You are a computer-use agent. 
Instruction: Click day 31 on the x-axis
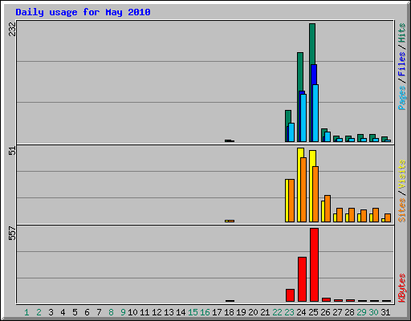coord(385,312)
